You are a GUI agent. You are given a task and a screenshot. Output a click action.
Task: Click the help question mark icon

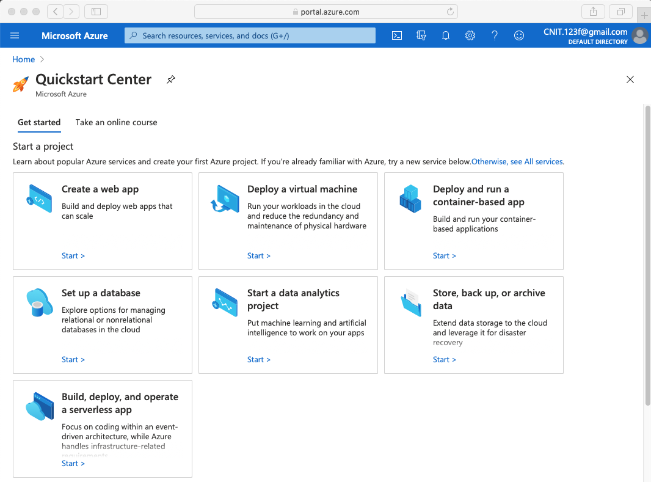pos(495,35)
